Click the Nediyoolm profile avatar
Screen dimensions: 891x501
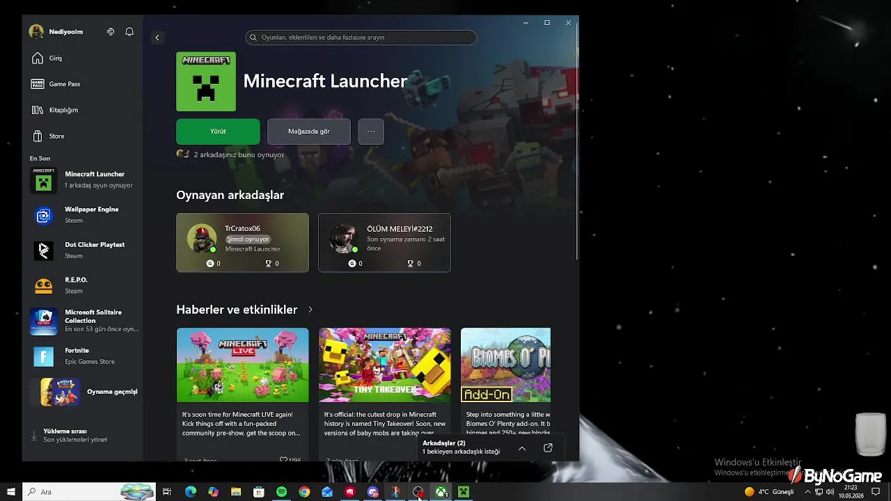click(36, 32)
